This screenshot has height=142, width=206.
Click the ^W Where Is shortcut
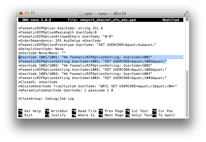83,115
